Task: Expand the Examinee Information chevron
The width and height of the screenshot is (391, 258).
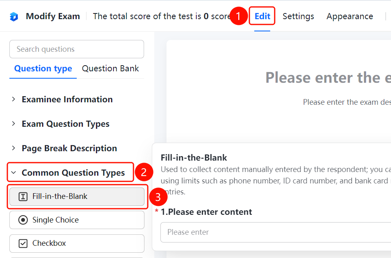Action: pyautogui.click(x=13, y=99)
